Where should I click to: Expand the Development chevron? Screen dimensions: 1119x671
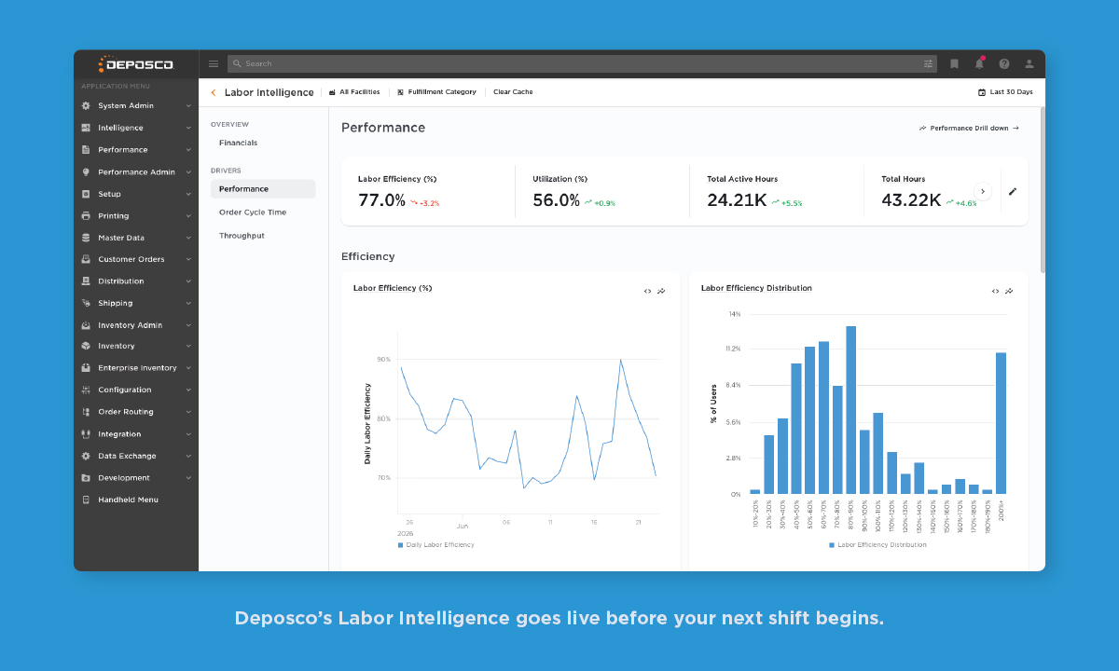(x=188, y=478)
